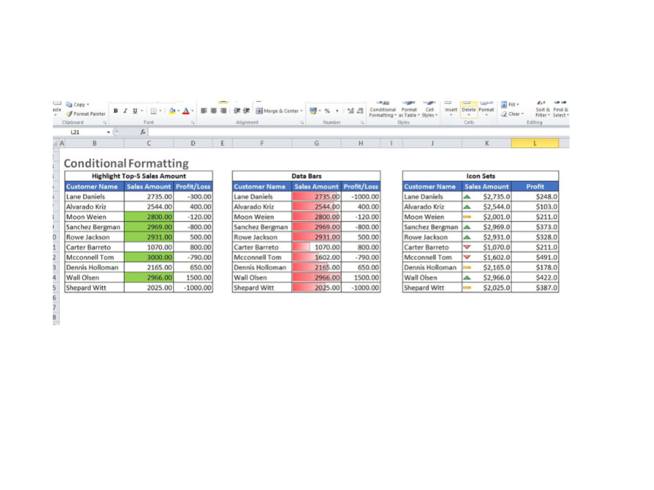The width and height of the screenshot is (654, 490).
Task: Select green cell 2969.00 in the Top-5 table
Action: [x=149, y=227]
